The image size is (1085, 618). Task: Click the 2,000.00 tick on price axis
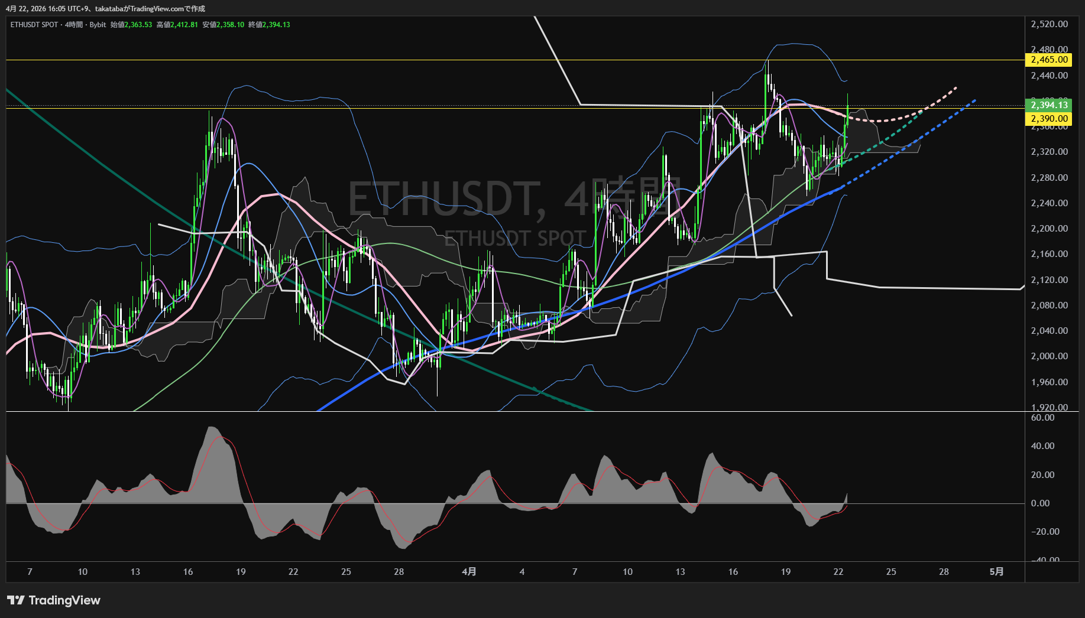[1049, 356]
